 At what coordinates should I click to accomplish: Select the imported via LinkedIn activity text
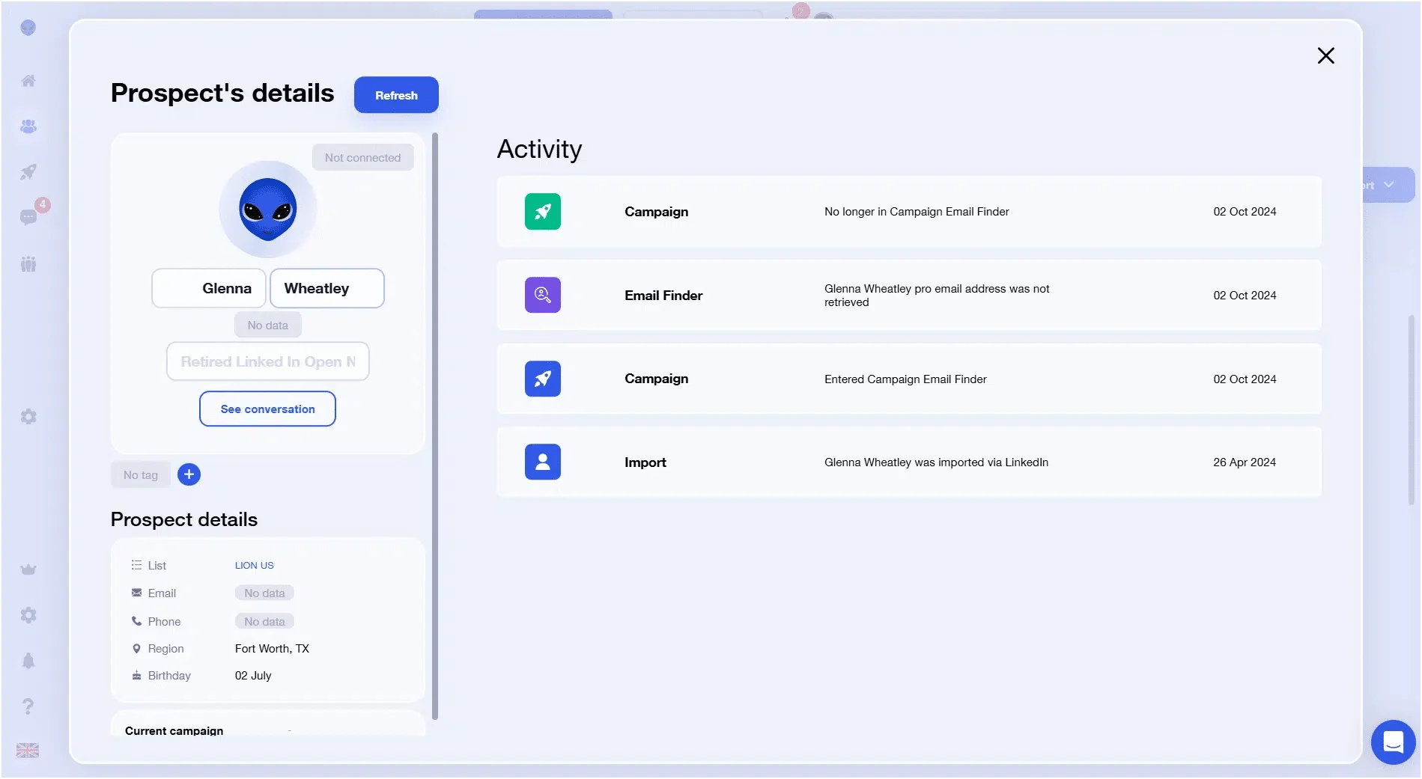tap(936, 462)
